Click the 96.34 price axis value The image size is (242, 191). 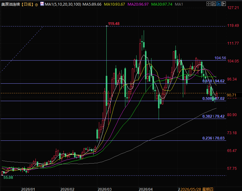pos(232,79)
